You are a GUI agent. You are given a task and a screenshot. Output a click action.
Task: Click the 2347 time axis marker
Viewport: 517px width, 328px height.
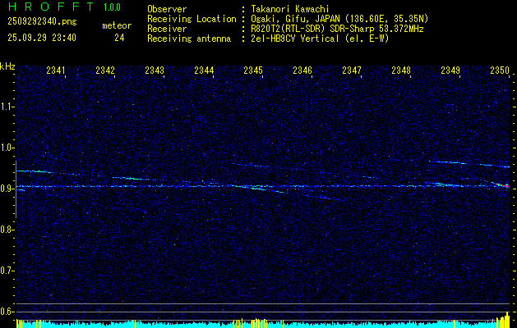(352, 70)
